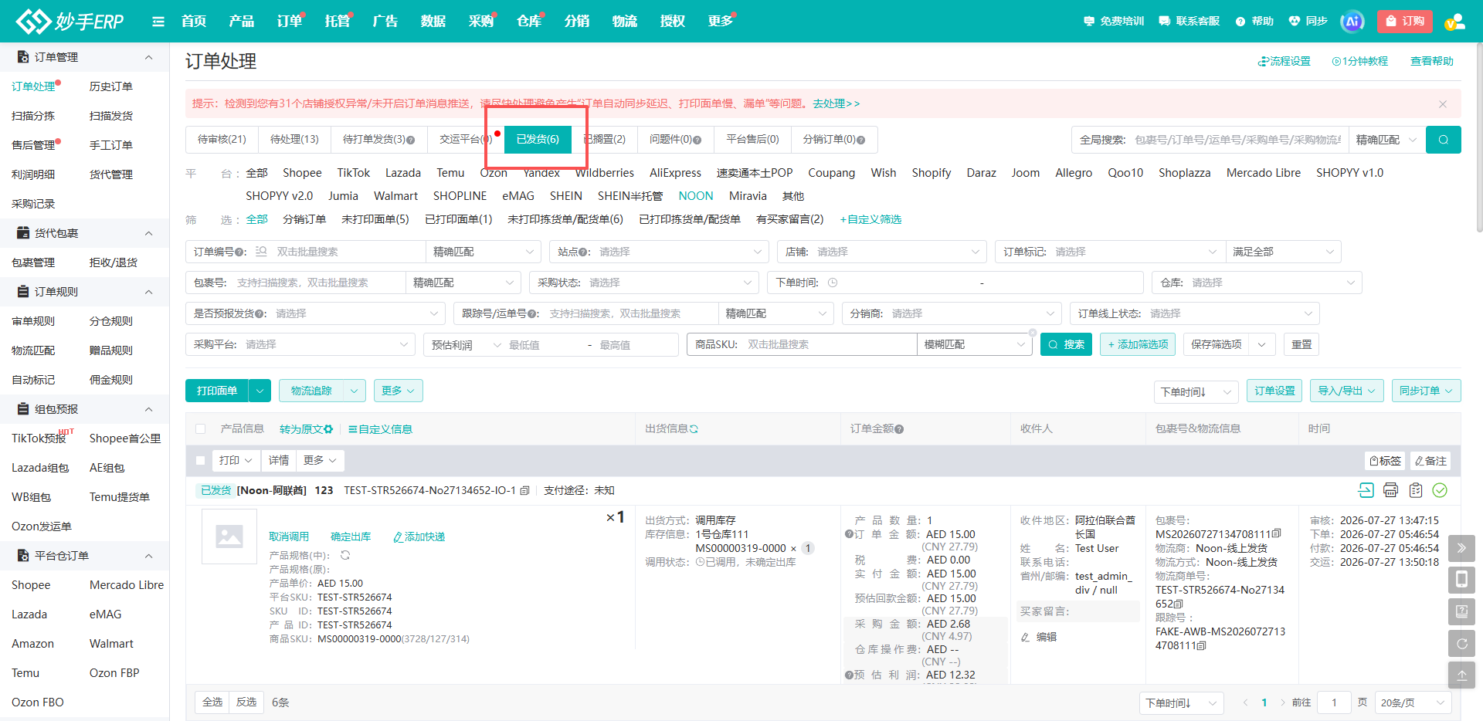
Task: Click the page number input in pagination
Action: 1334,703
